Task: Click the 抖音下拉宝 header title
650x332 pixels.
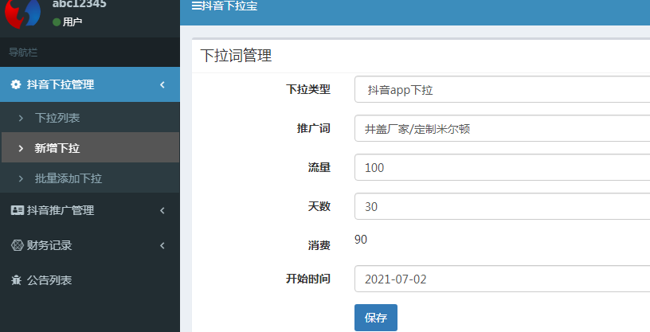Action: tap(229, 6)
